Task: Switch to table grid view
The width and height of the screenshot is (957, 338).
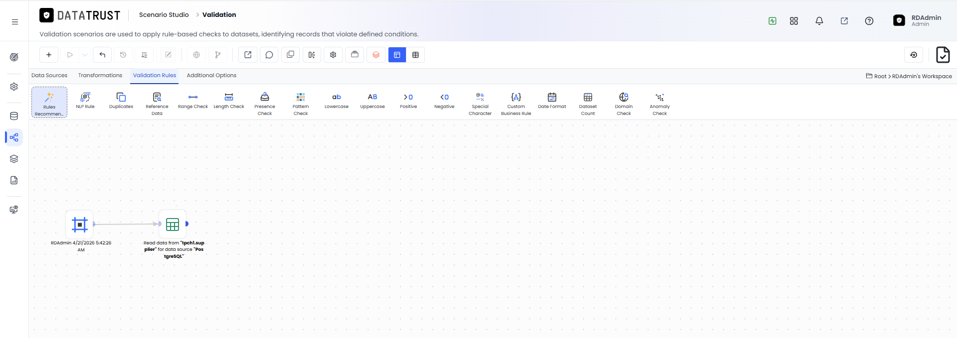Action: [x=415, y=55]
